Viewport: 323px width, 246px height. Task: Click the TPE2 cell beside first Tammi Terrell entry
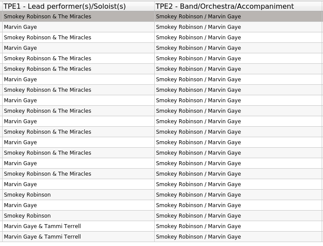click(x=198, y=226)
